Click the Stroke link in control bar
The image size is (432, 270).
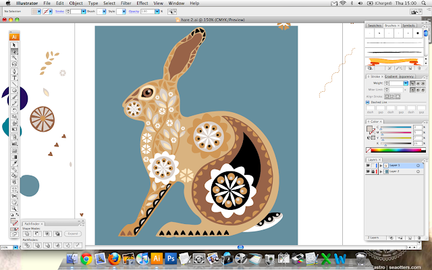point(59,11)
